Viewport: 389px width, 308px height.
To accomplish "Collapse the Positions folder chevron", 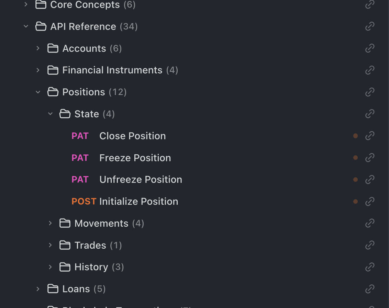I will 38,92.
